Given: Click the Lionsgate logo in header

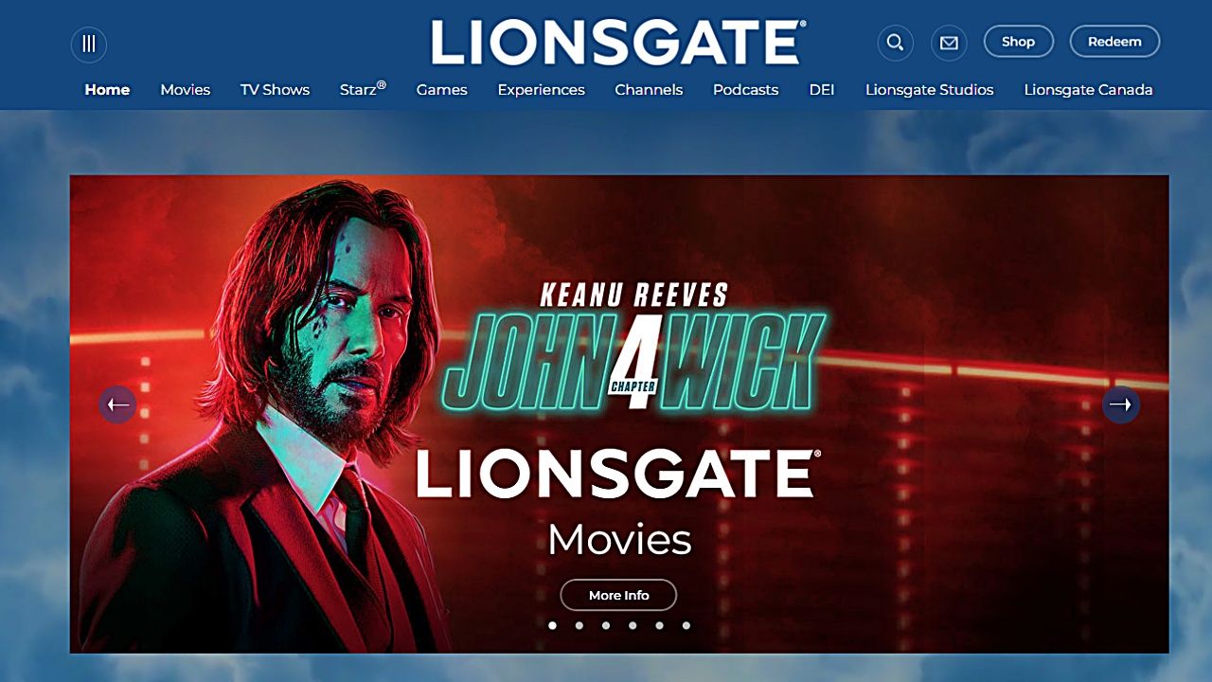Looking at the screenshot, I should click(618, 43).
